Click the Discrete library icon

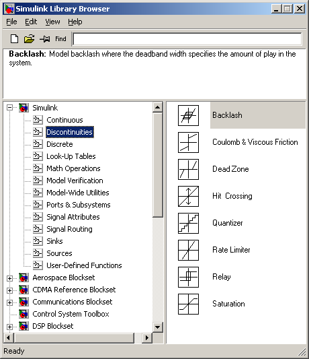tap(38, 144)
